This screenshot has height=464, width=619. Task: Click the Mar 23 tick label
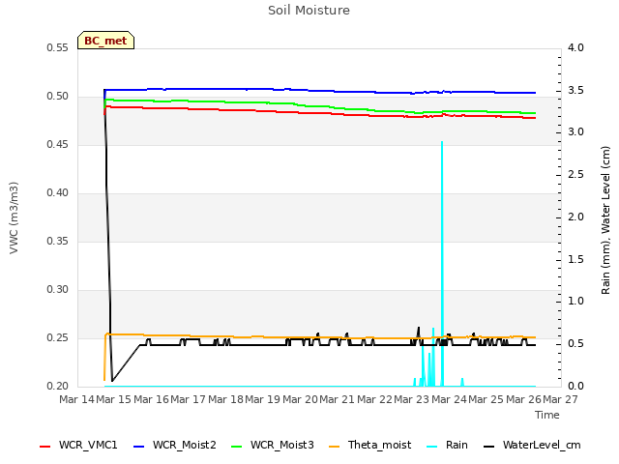pyautogui.click(x=411, y=399)
